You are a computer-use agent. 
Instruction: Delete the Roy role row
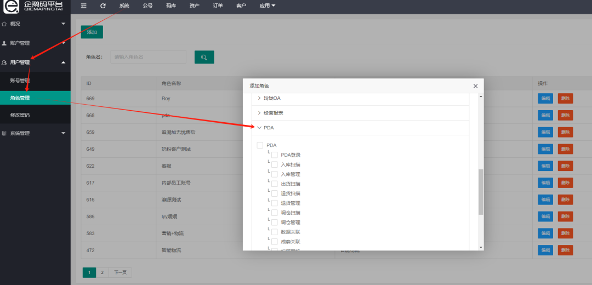click(x=565, y=99)
